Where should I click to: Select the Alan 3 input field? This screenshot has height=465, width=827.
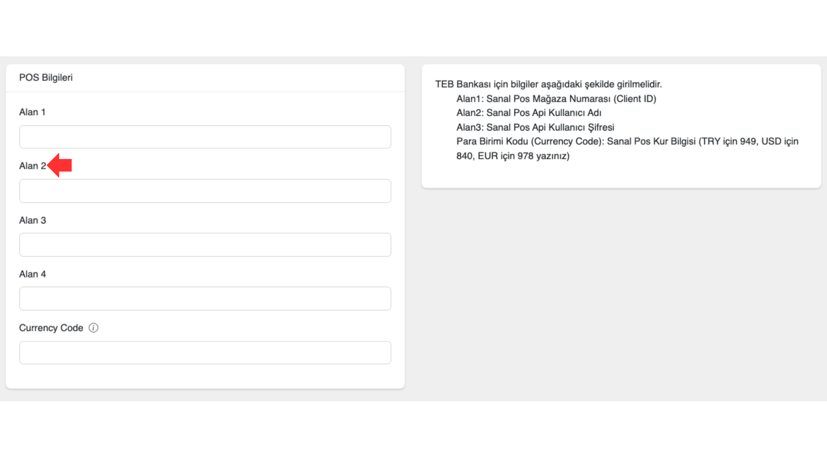[205, 245]
